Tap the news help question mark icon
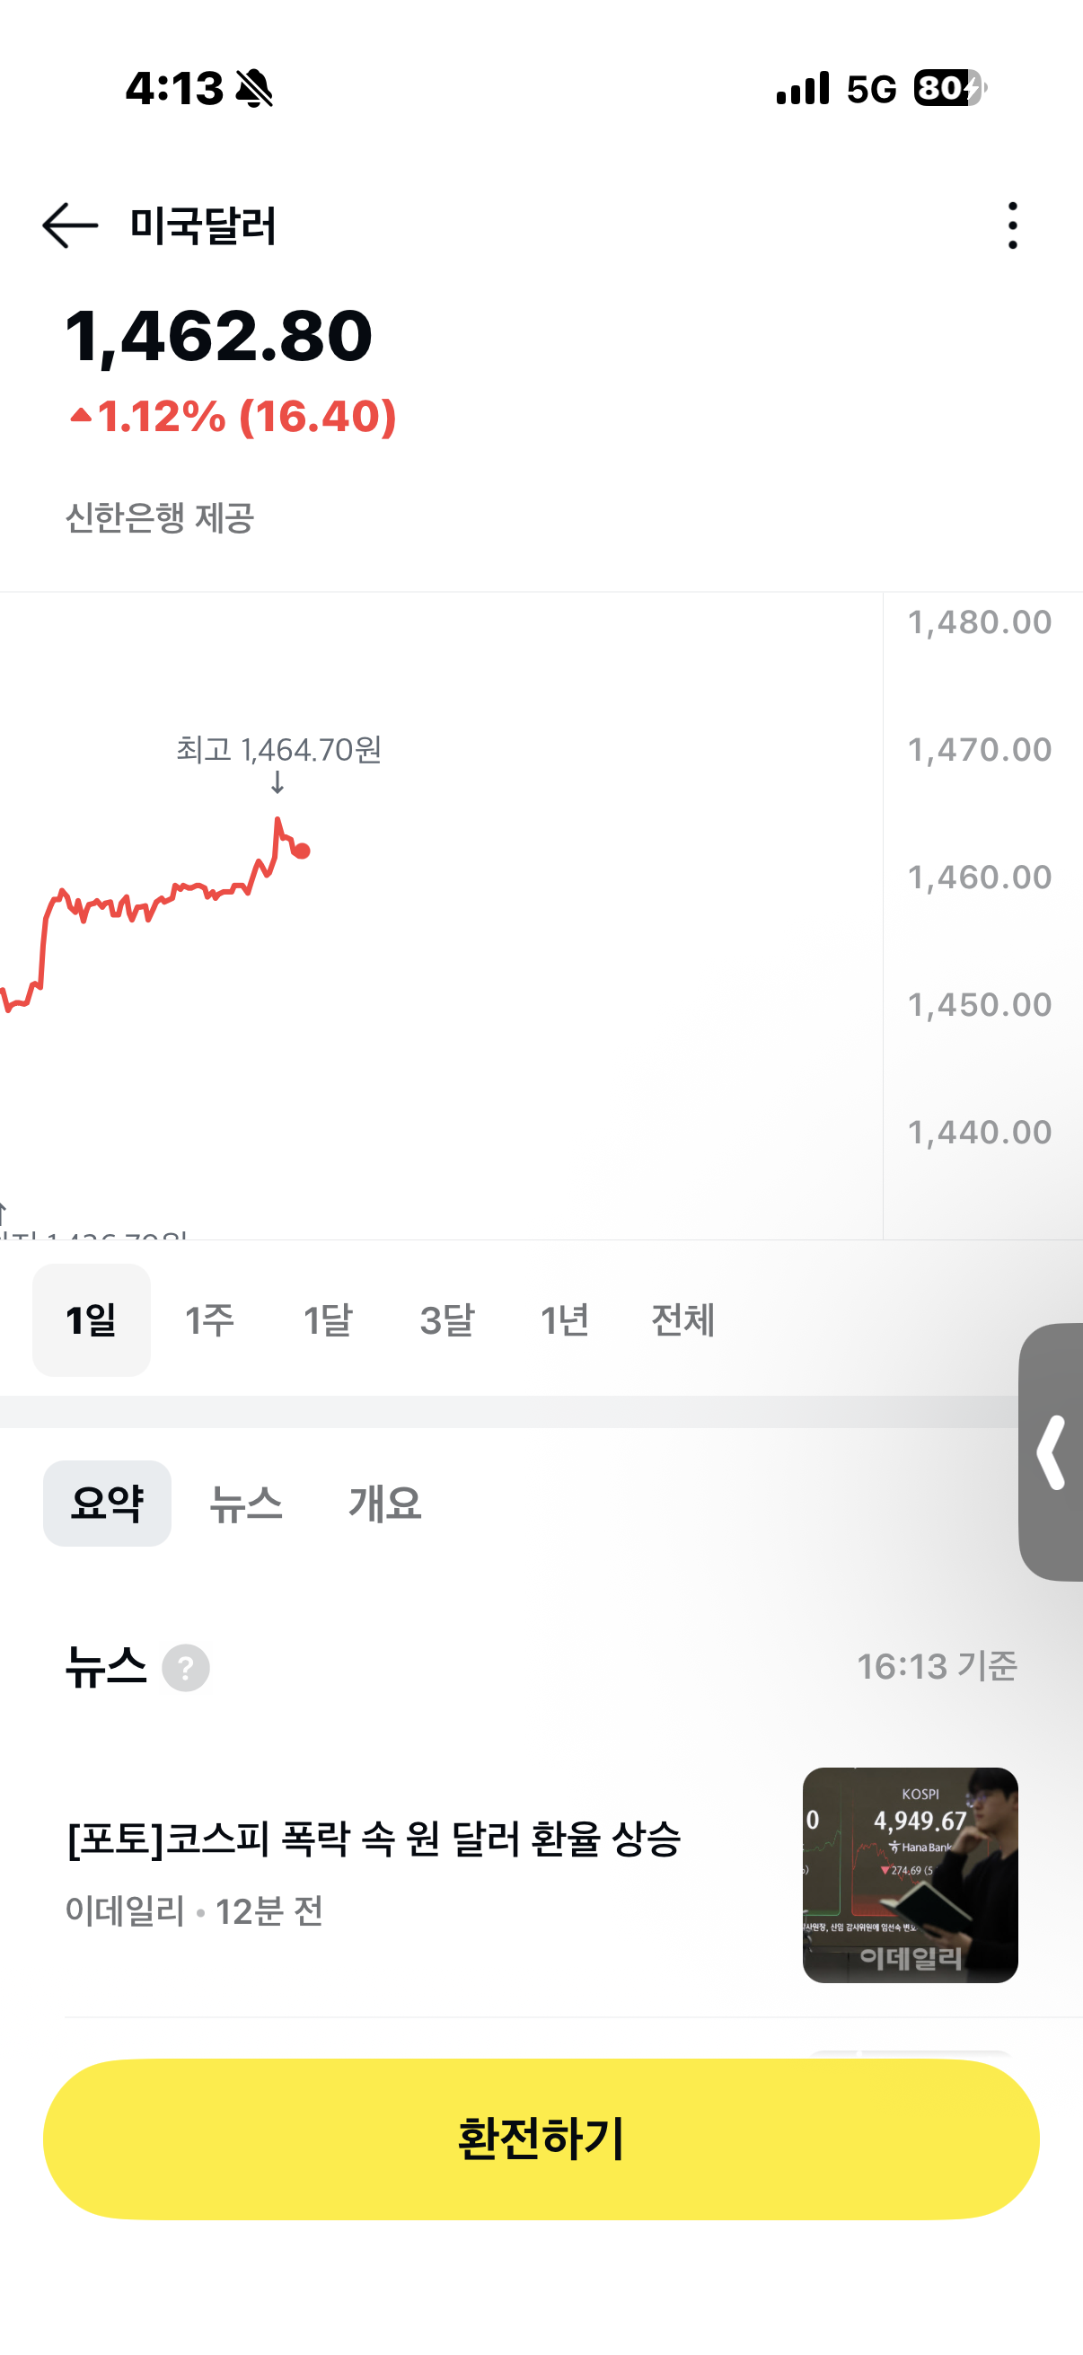Viewport: 1083px width, 2355px height. pyautogui.click(x=186, y=1668)
